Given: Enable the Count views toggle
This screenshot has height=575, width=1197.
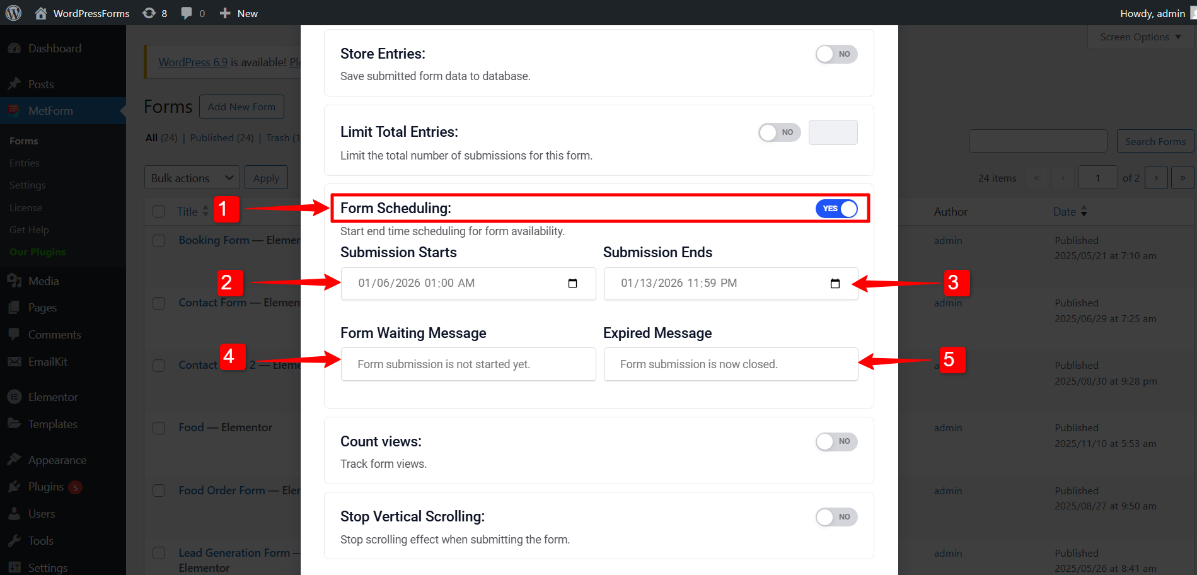Looking at the screenshot, I should click(836, 441).
